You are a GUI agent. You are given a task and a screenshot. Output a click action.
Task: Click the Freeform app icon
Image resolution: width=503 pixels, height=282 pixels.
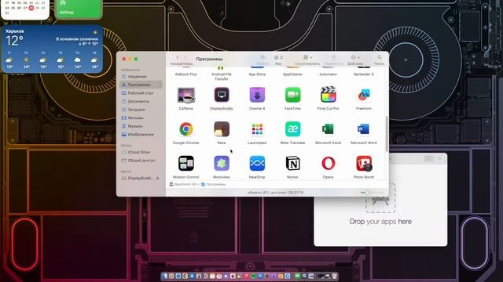point(364,95)
